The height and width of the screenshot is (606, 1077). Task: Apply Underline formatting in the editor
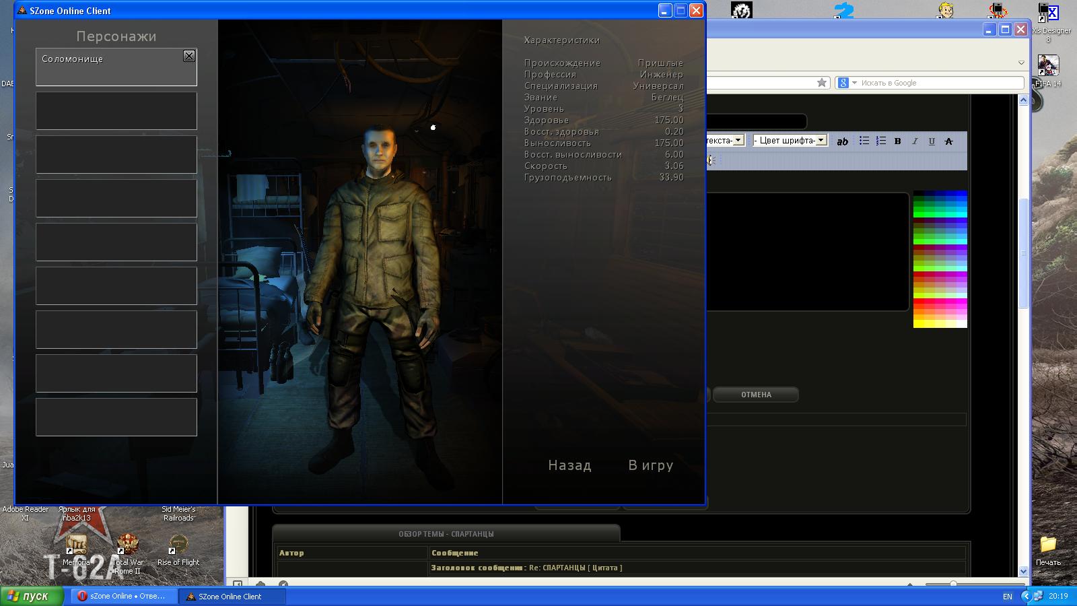[x=932, y=141]
